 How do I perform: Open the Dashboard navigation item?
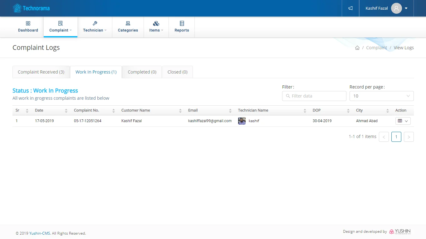[x=28, y=27]
